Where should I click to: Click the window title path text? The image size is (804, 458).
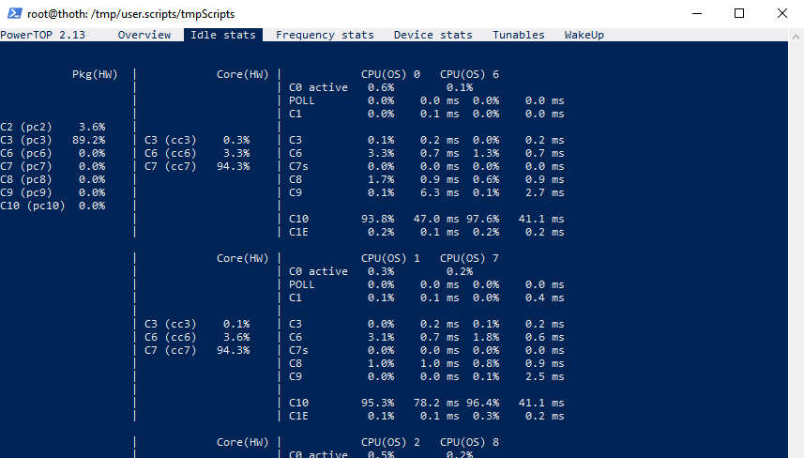click(130, 14)
